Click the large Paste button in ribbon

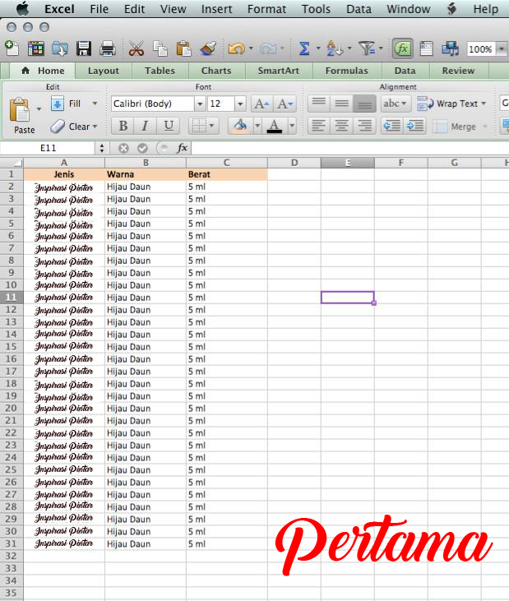(x=21, y=115)
